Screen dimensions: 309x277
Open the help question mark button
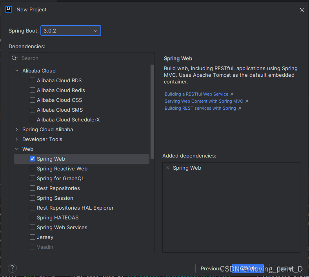(x=12, y=268)
